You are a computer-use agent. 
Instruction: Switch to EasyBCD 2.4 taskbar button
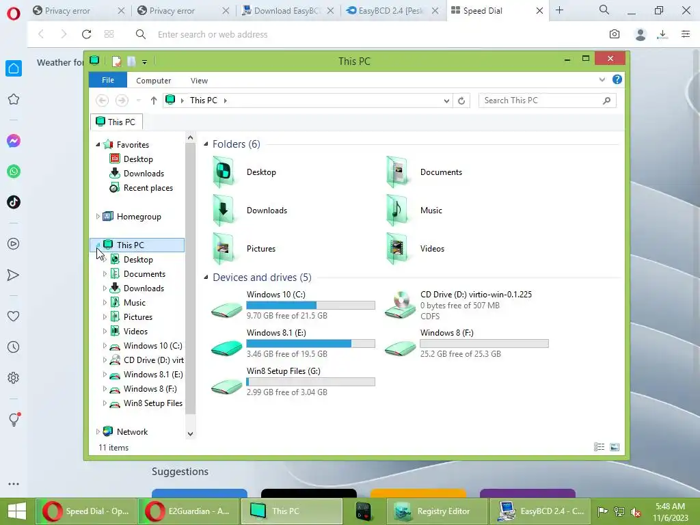541,511
